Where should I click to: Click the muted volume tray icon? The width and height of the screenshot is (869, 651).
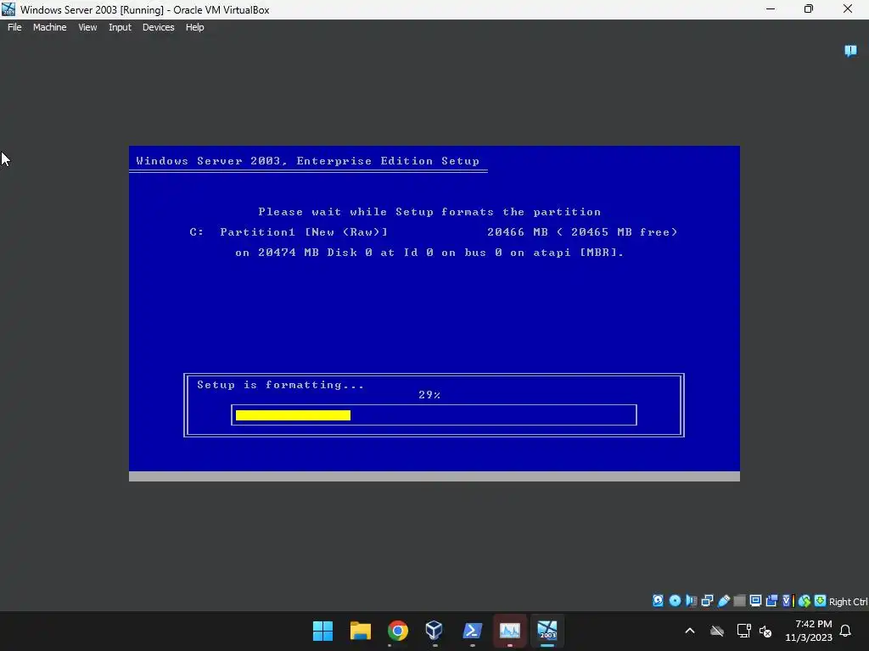pyautogui.click(x=766, y=631)
